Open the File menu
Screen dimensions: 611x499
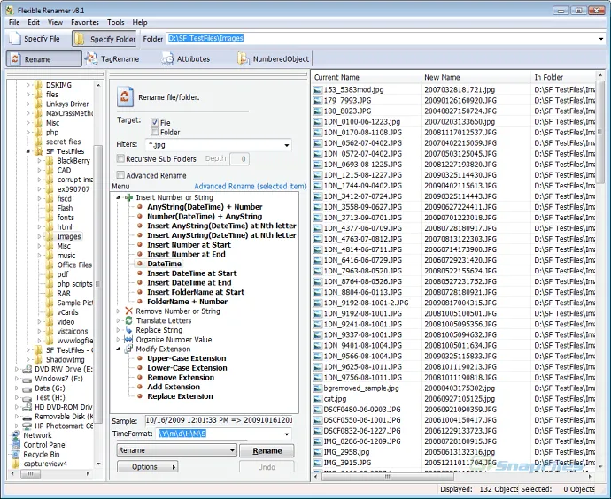point(14,23)
